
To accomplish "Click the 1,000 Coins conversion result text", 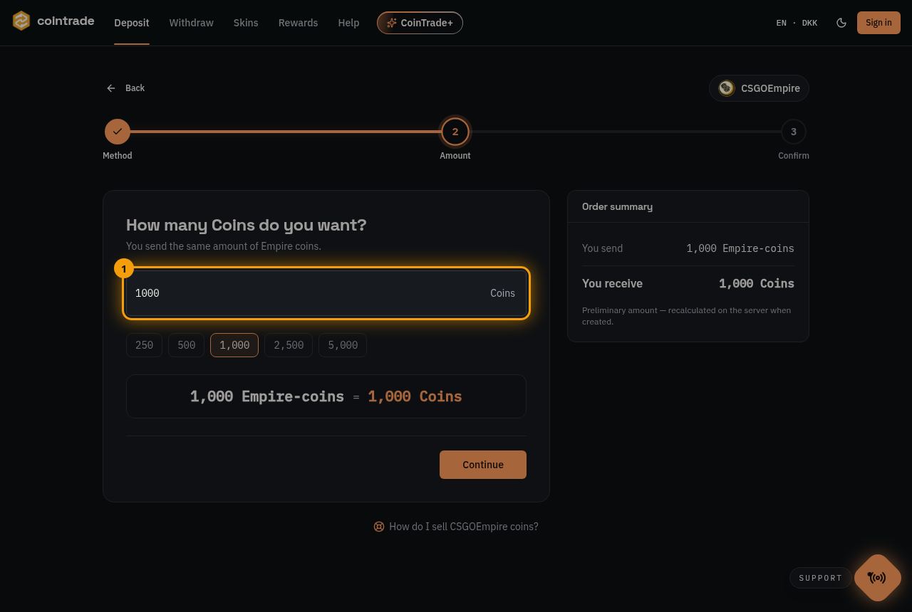I will (x=415, y=396).
